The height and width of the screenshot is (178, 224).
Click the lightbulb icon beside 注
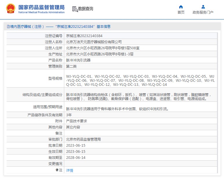click(x=57, y=170)
